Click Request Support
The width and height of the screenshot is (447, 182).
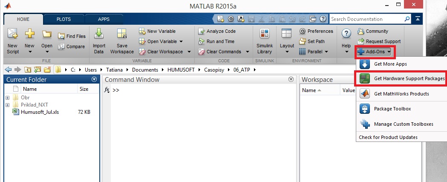click(379, 41)
